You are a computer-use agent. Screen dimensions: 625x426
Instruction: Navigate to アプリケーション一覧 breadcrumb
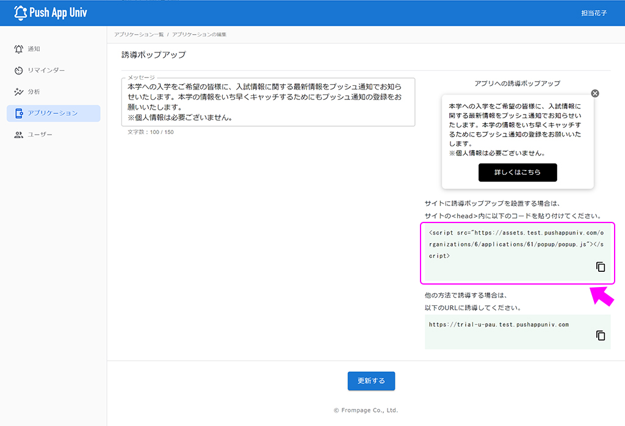[139, 35]
